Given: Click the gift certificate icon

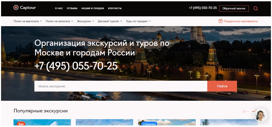Looking at the screenshot, I should [x=220, y=21].
